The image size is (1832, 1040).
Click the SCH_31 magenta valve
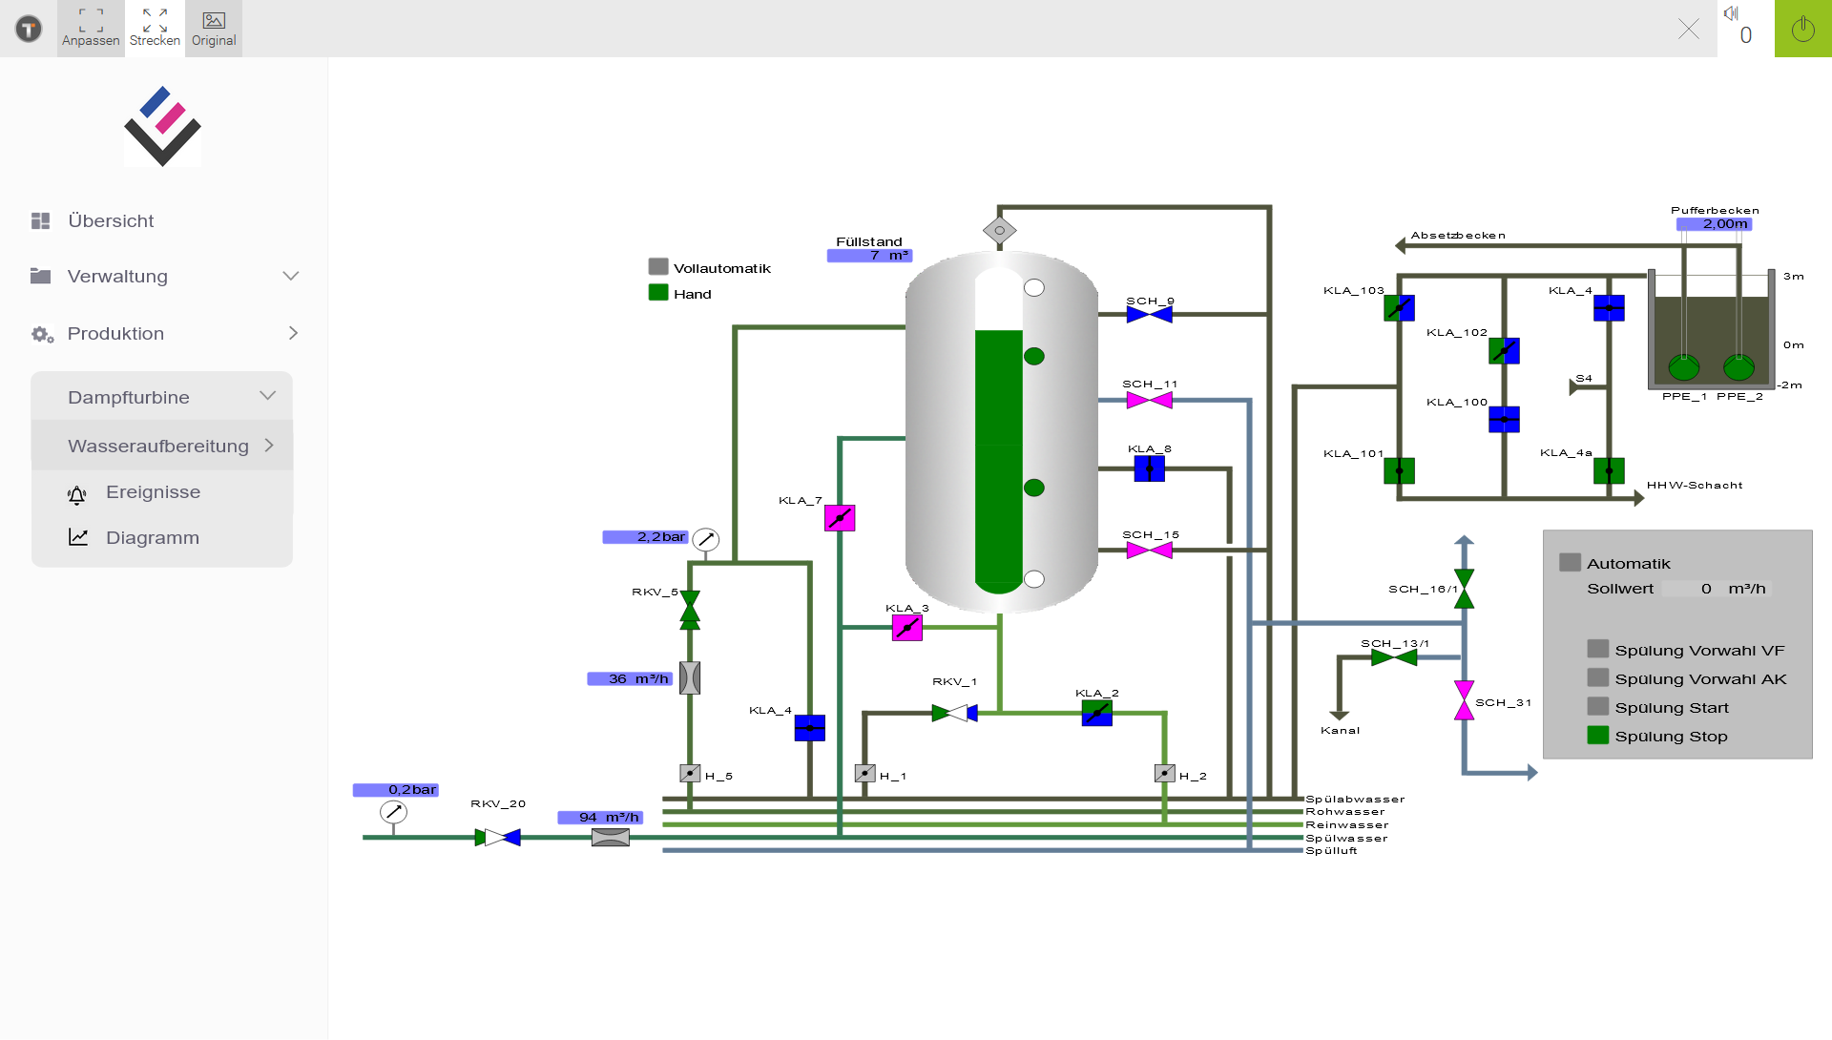tap(1464, 700)
